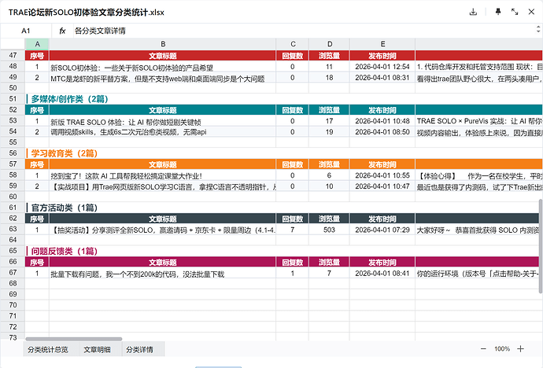Click the formula bar text 各分类文章详情
Image resolution: width=543 pixels, height=368 pixels.
pyautogui.click(x=100, y=31)
